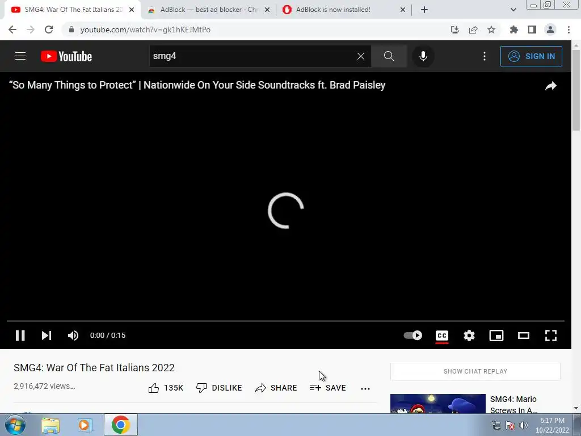Open the YouTube hamburger guide menu

[x=20, y=56]
